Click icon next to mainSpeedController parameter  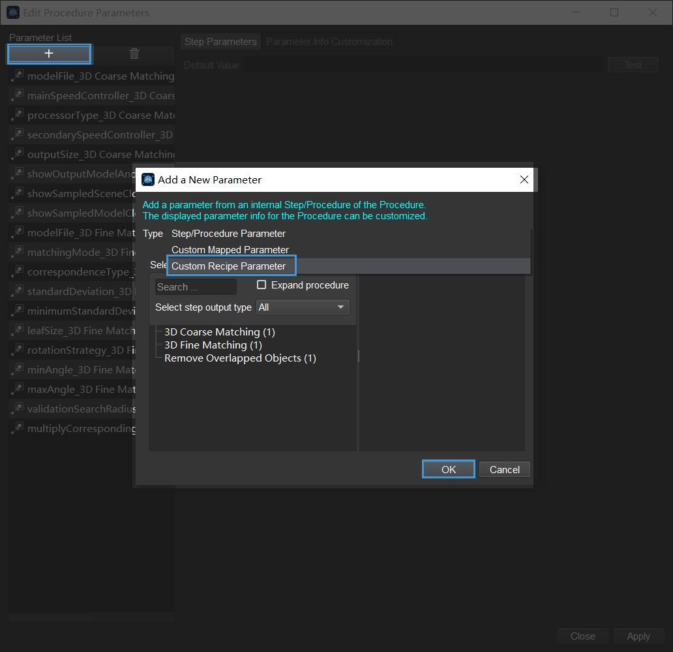18,95
